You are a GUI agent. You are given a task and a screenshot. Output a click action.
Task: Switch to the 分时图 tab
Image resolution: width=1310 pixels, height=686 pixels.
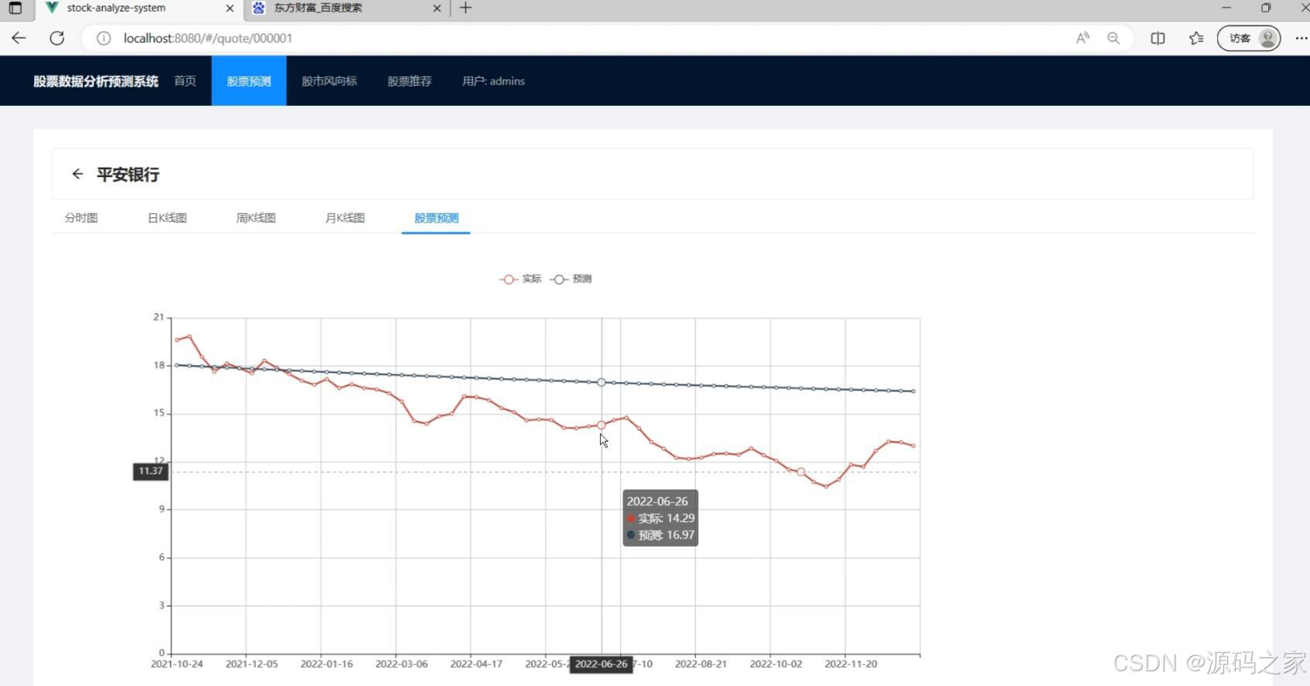81,218
